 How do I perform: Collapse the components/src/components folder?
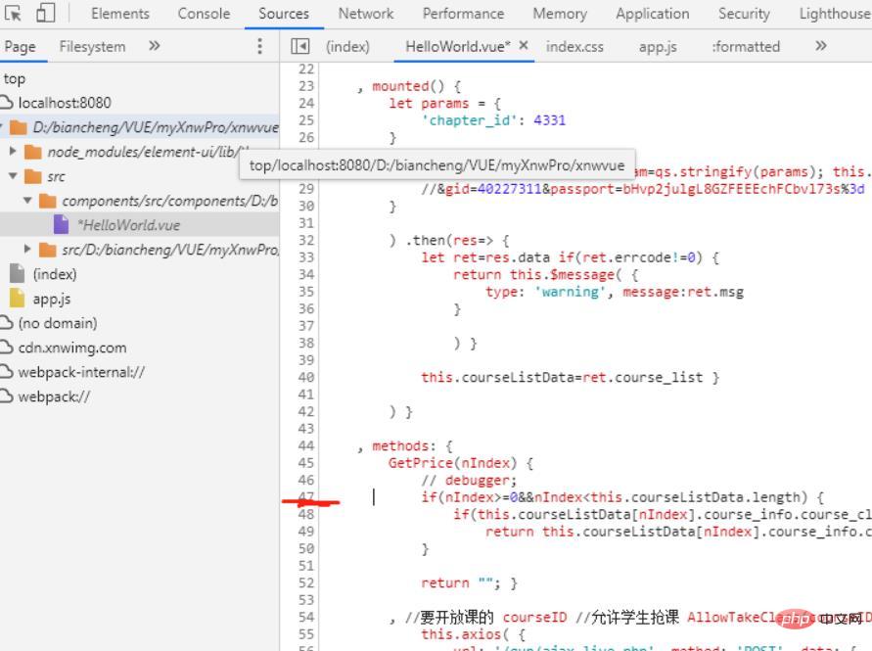27,201
